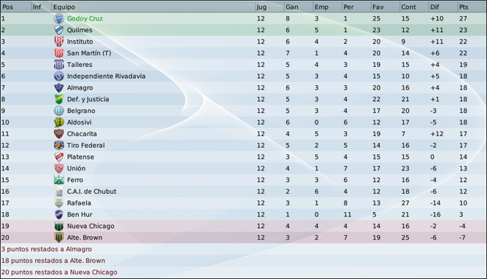Click the Talleres striped crest icon

(58, 65)
